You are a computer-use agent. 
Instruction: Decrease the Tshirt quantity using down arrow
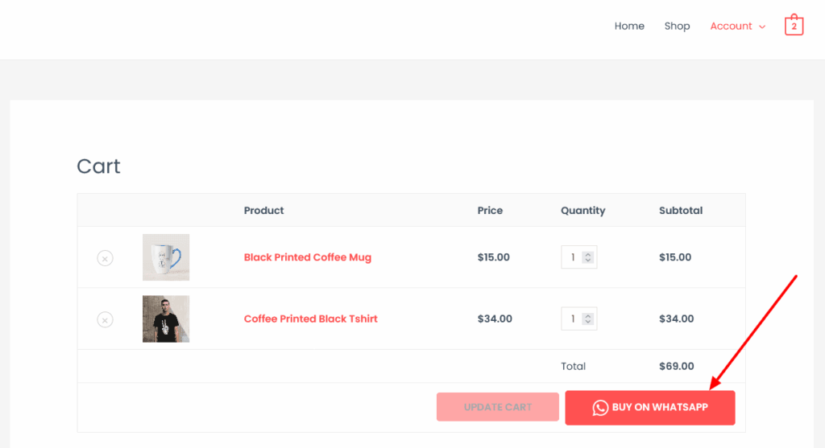click(588, 322)
